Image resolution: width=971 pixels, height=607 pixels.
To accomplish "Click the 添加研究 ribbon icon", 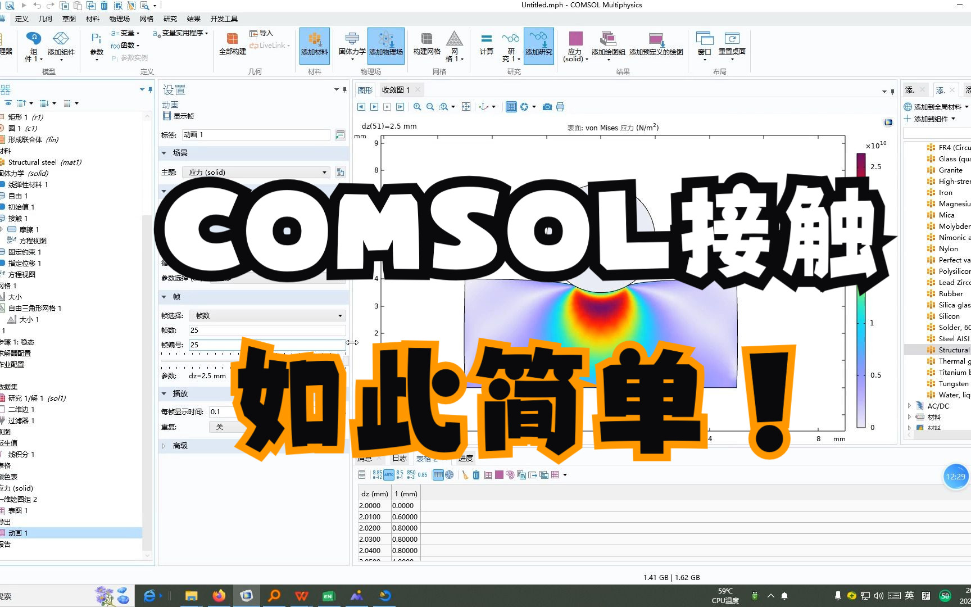I will pos(539,45).
